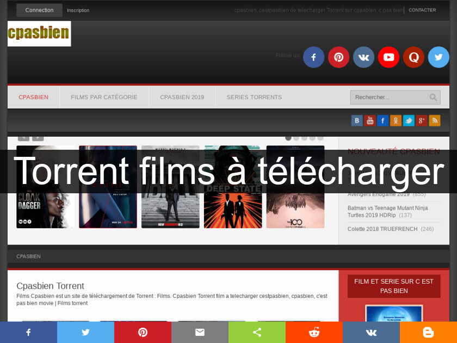Open The 100 poster
This screenshot has height=343, width=457.
pyautogui.click(x=295, y=187)
